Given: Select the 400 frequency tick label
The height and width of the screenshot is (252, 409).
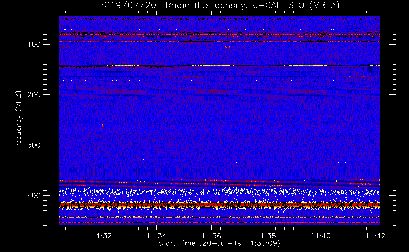Looking at the screenshot, I should (34, 196).
